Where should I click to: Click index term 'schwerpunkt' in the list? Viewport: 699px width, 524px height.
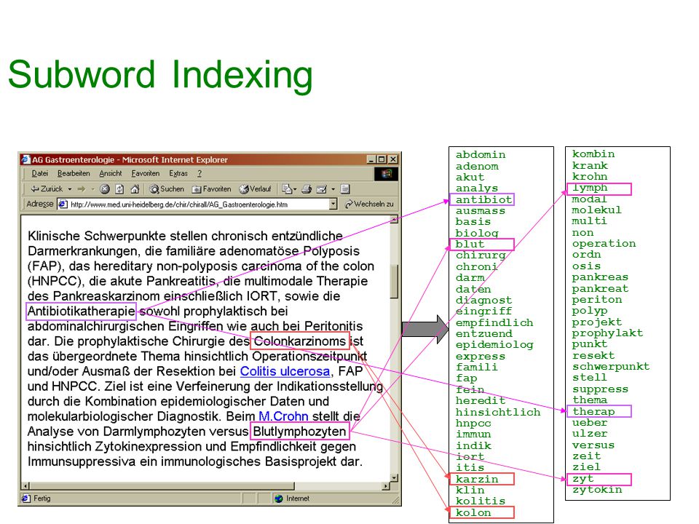(611, 367)
